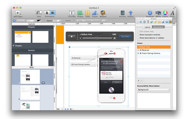Viewport: 191px width, 119px height.
Task: Click the Publish arrow icon
Action: pos(130,13)
